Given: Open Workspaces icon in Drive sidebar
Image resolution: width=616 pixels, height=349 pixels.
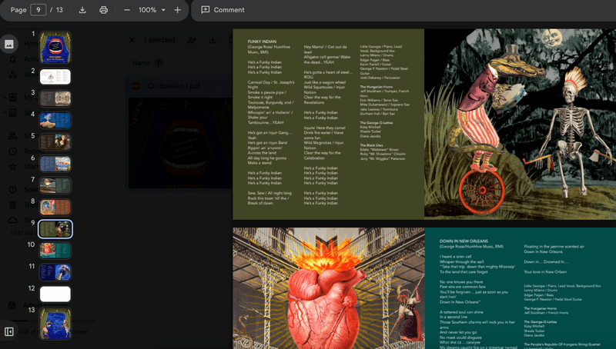Looking at the screenshot, I should (12, 75).
